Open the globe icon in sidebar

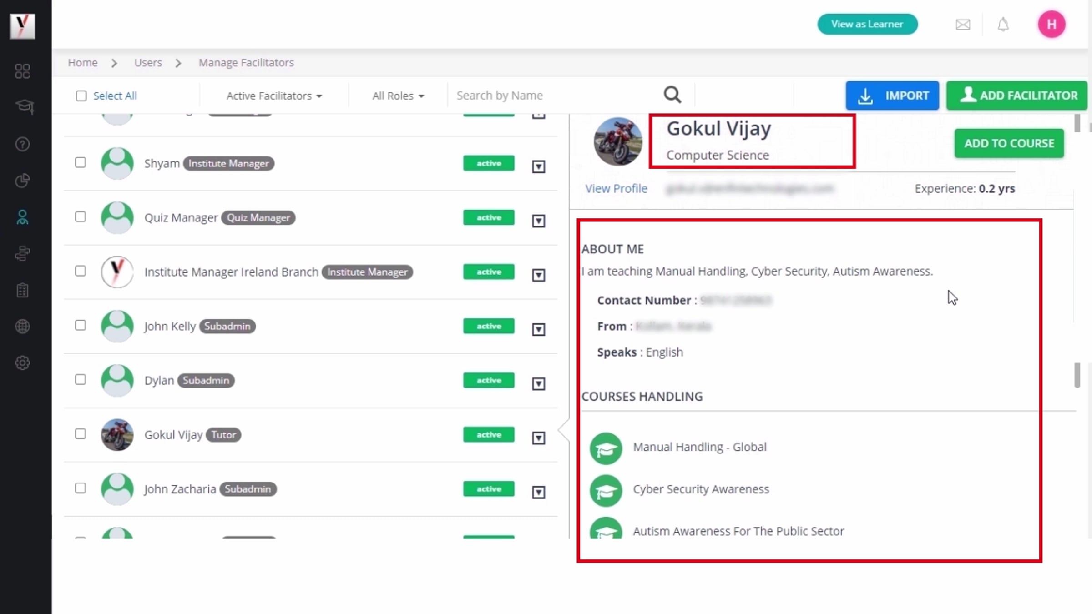[22, 327]
